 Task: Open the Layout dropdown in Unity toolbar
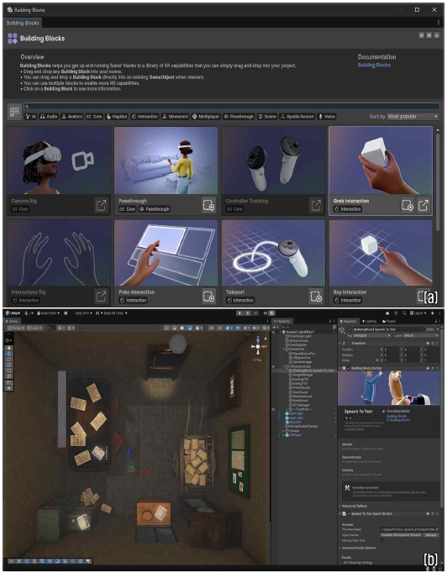pyautogui.click(x=418, y=313)
